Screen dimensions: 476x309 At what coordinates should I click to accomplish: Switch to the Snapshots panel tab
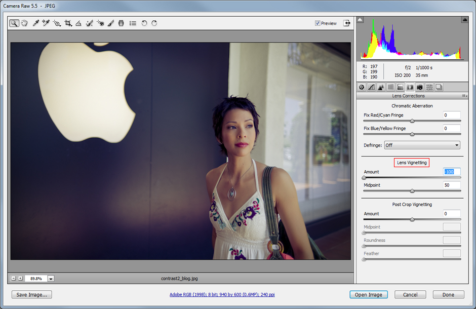[x=439, y=88]
